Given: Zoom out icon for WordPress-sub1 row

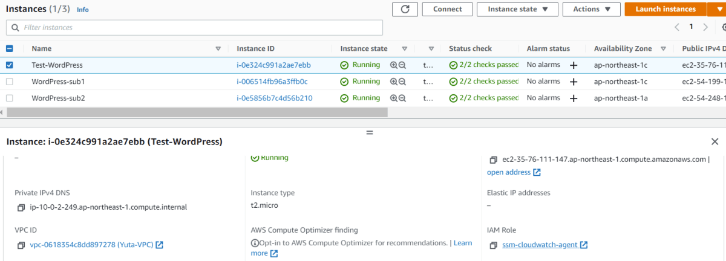Looking at the screenshot, I should click(x=402, y=82).
